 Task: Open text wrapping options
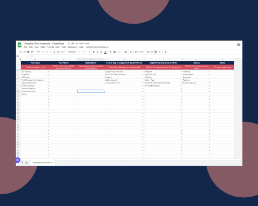pos(137,52)
